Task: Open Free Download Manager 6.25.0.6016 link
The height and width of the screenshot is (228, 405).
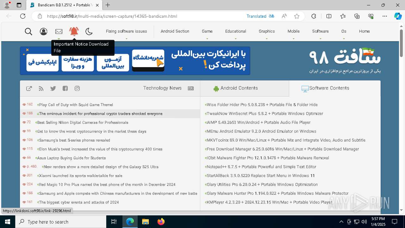Action: pyautogui.click(x=283, y=149)
